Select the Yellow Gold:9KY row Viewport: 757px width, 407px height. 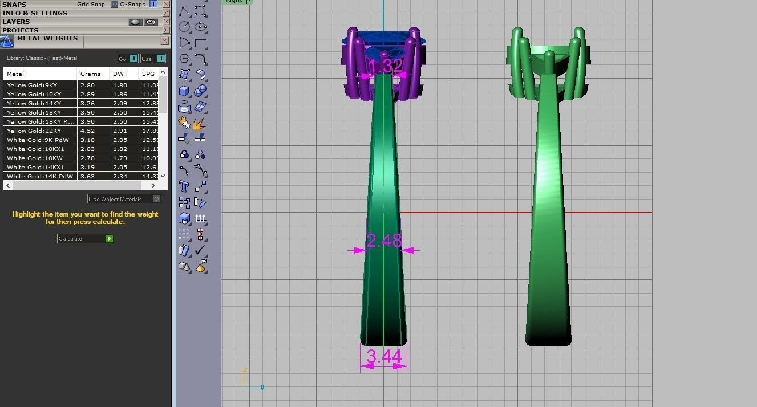click(81, 85)
